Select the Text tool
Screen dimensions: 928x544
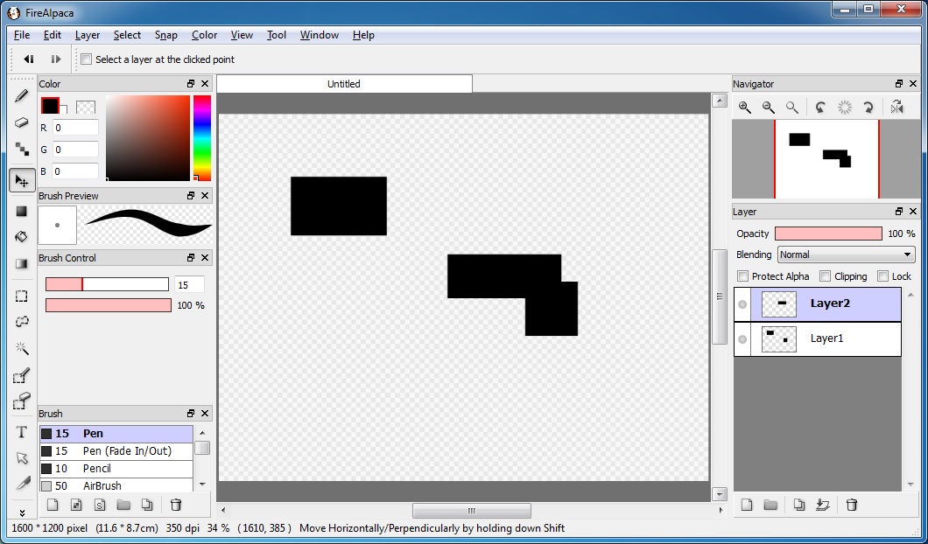22,432
